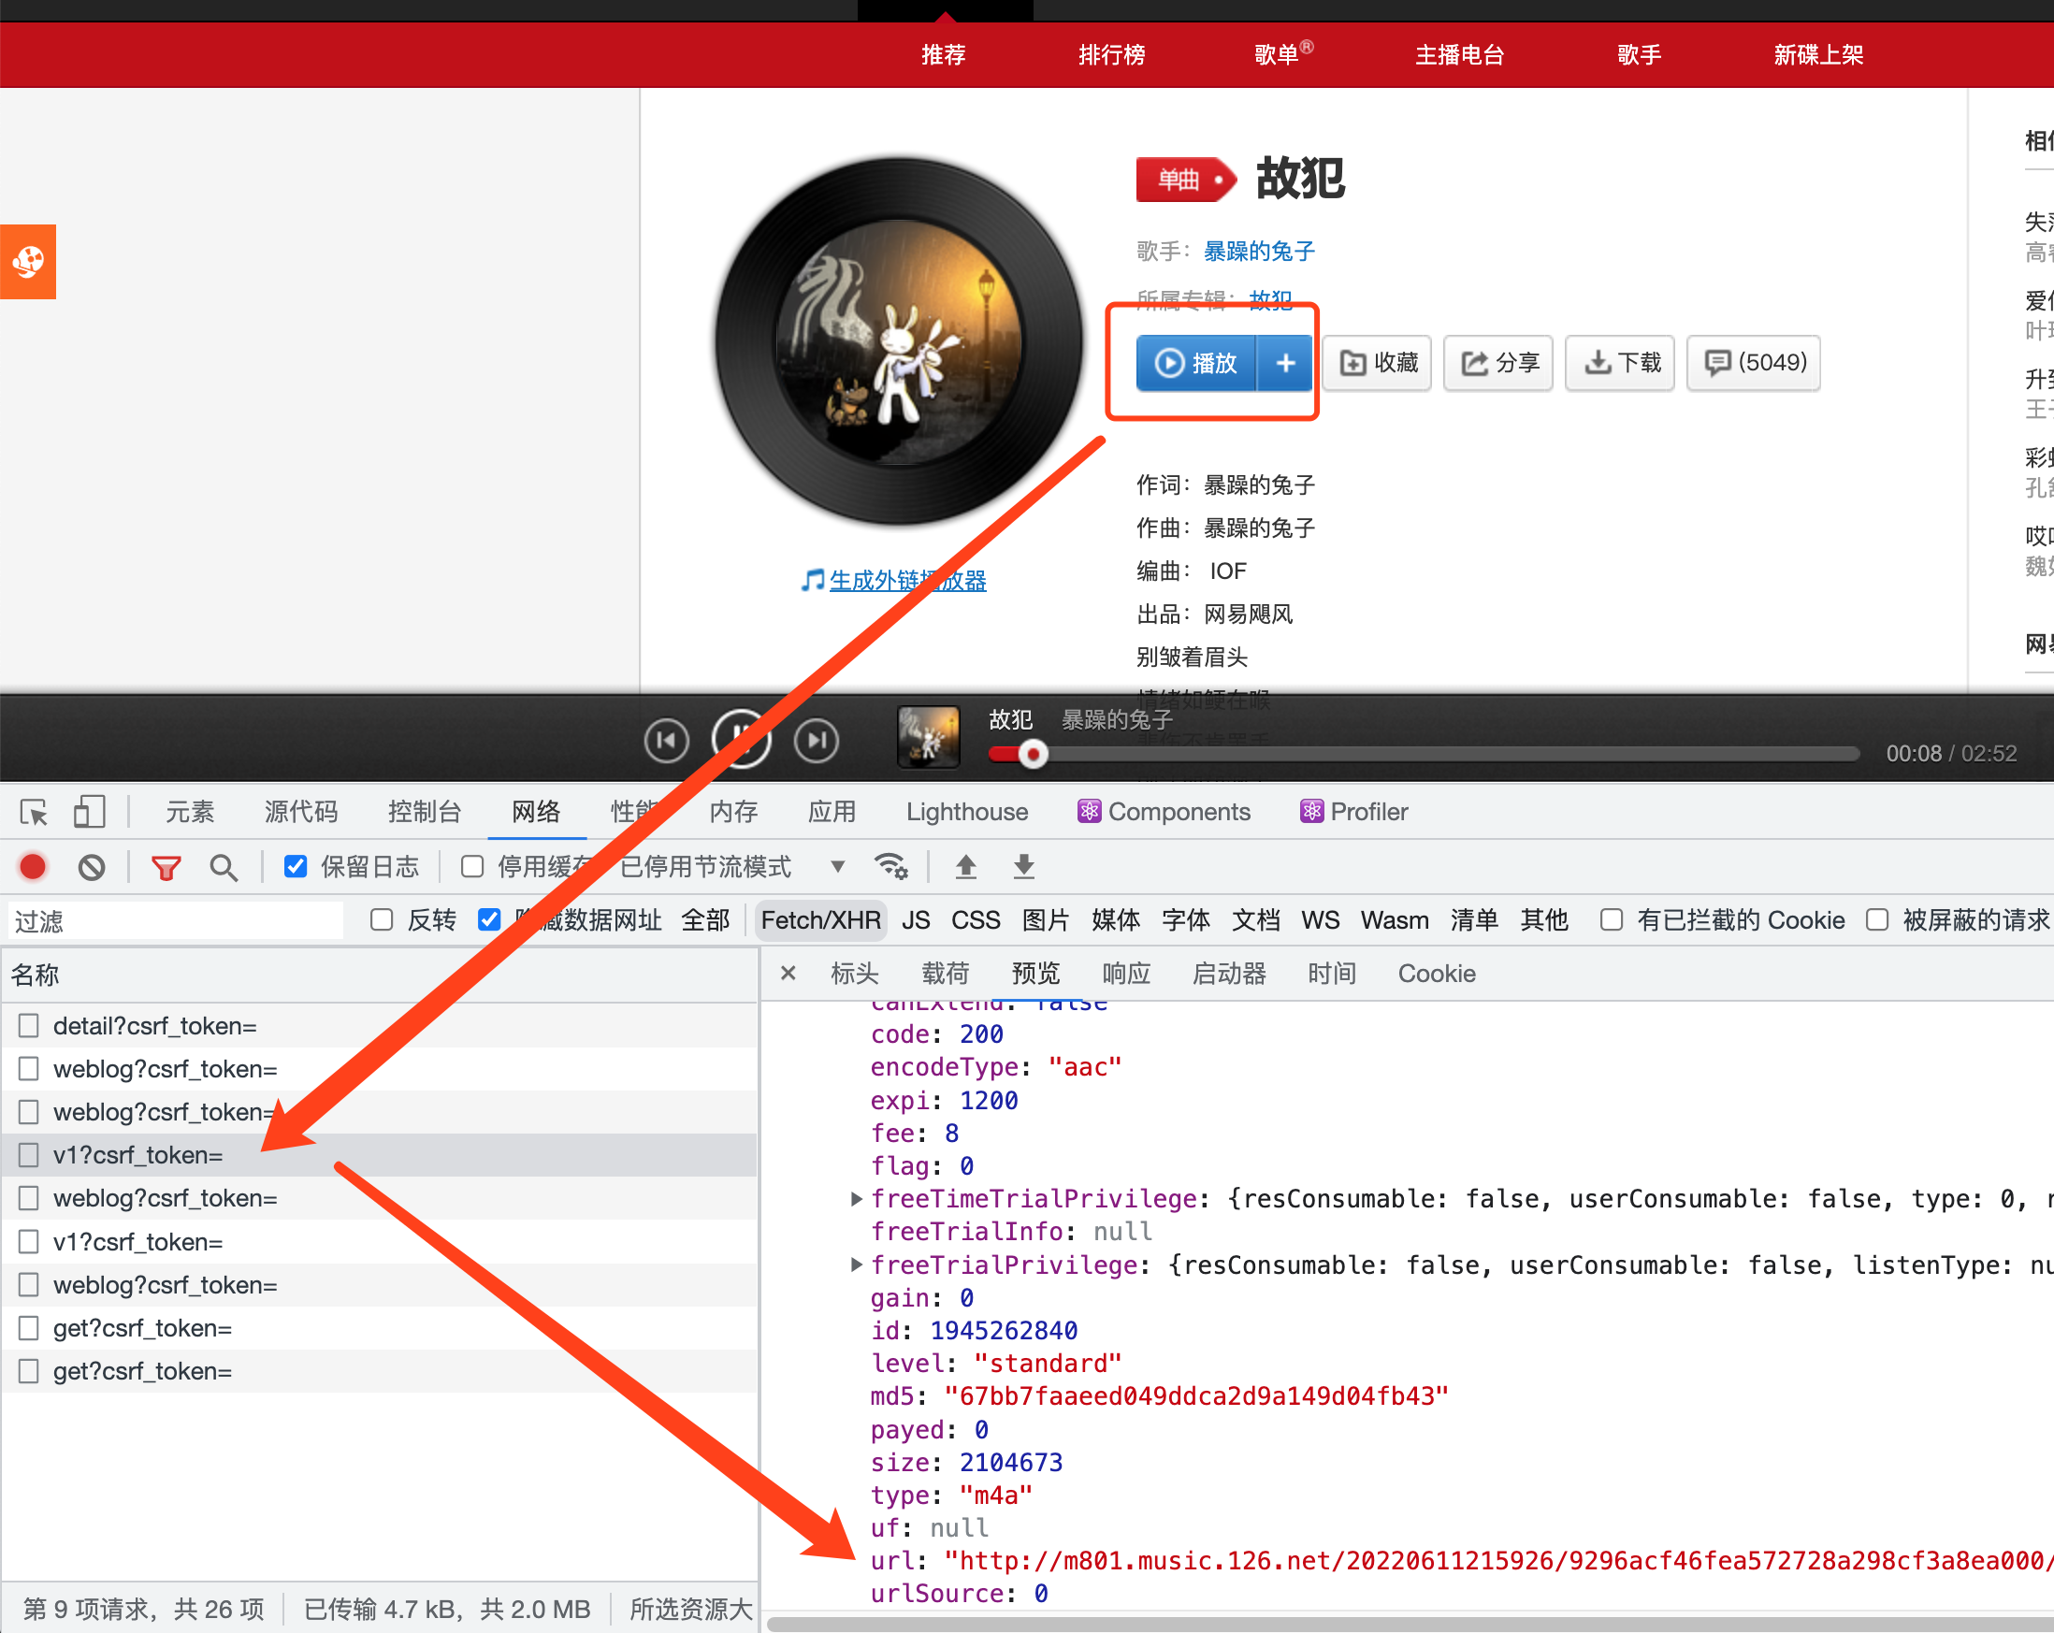This screenshot has height=1633, width=2054.
Task: Switch to the 启动器 initiator tab
Action: 1229,973
